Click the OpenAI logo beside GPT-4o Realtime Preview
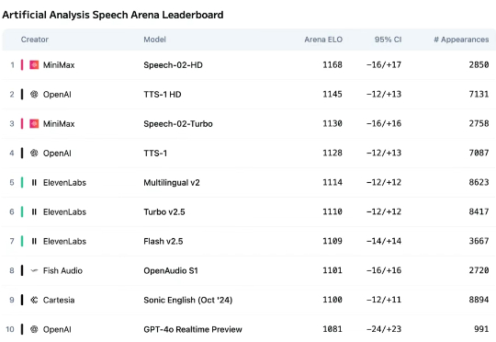Screen dimensions: 496x342 (x=34, y=329)
